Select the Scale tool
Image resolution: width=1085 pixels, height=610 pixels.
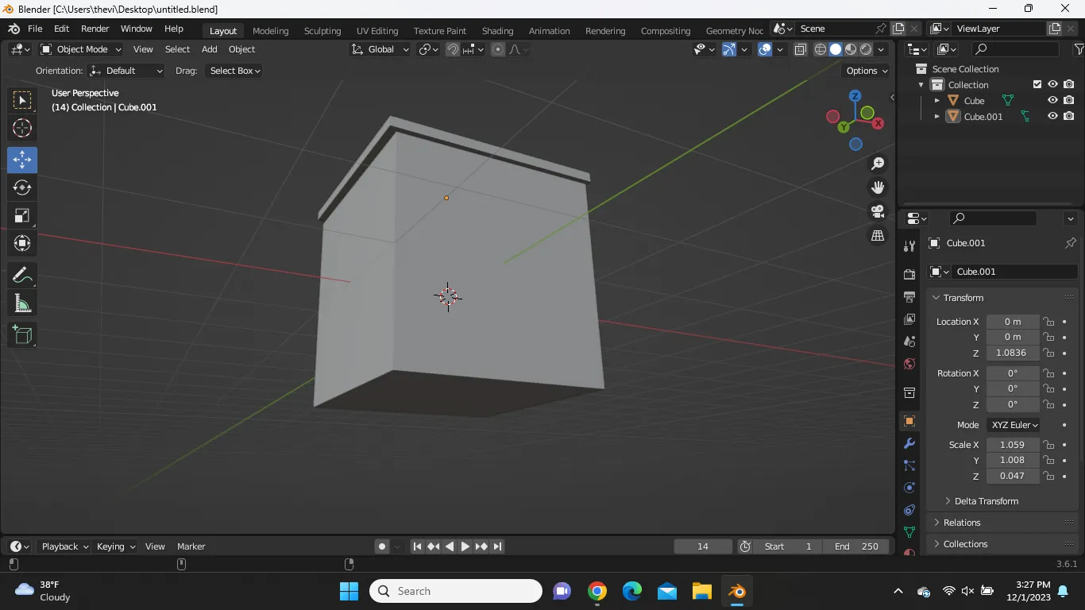coord(22,216)
